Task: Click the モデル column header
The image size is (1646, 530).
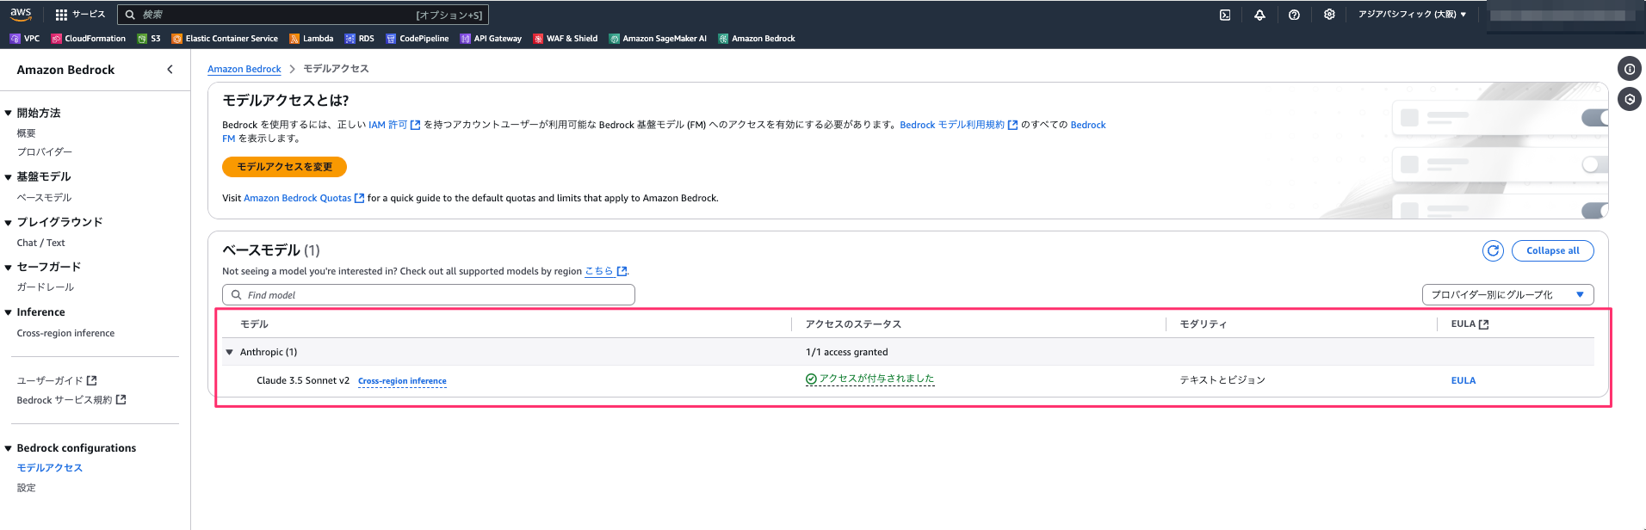Action: (254, 324)
